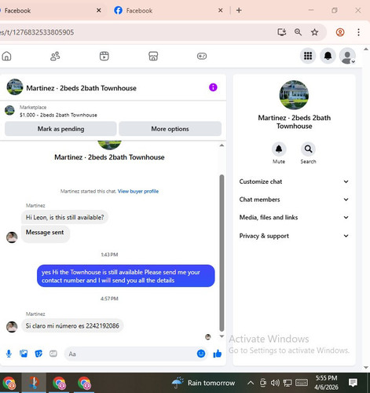This screenshot has width=370, height=393.
Task: Click the chat scrollbar thumb
Action: point(222,253)
